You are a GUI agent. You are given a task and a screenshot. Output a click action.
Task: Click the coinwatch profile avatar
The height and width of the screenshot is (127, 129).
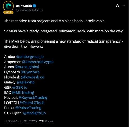(x=8, y=6)
